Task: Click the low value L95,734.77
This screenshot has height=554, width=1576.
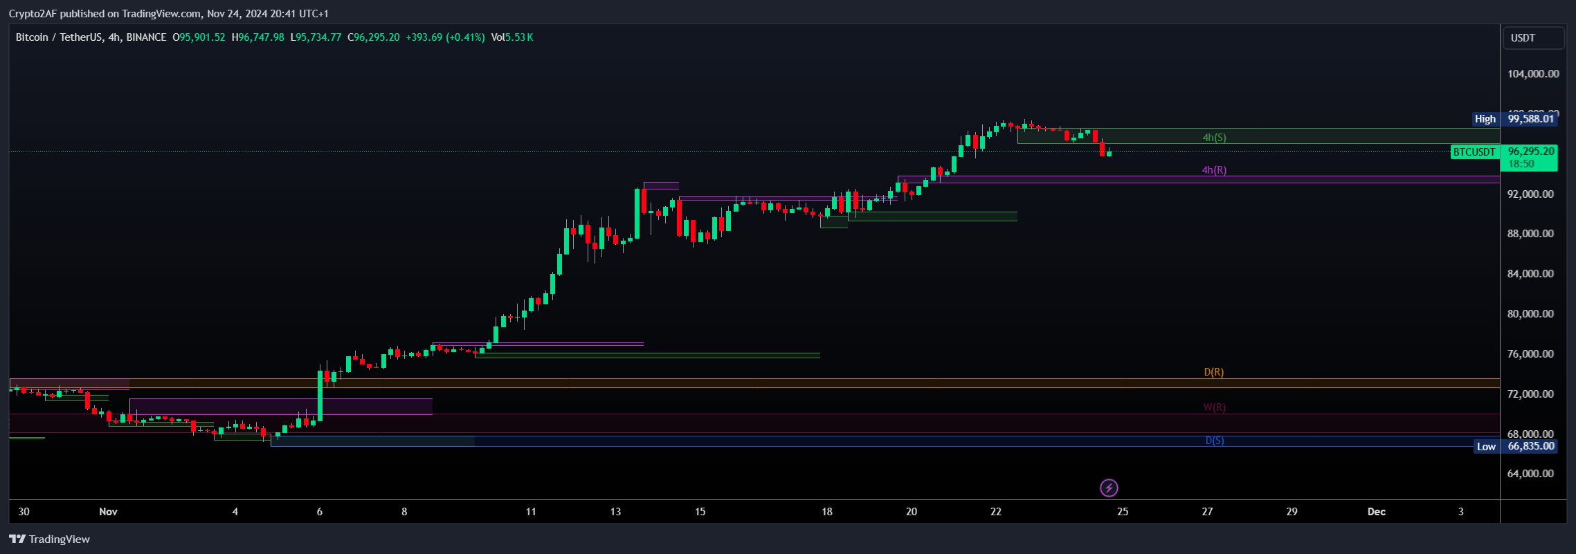Action: 316,37
